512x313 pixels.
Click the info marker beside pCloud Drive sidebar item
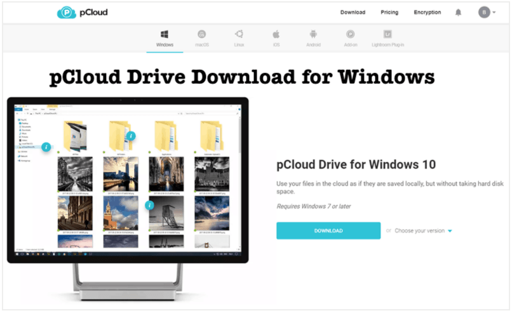[46, 147]
